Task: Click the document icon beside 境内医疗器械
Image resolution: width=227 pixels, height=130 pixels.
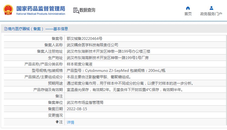Action: tap(6, 29)
